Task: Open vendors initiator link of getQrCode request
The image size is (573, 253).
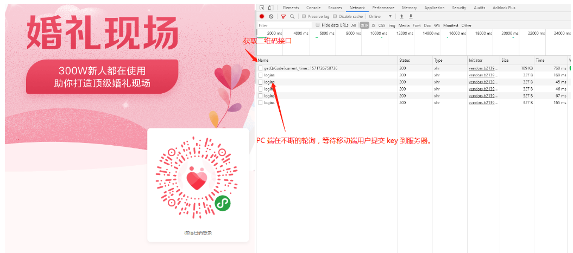Action: (483, 68)
